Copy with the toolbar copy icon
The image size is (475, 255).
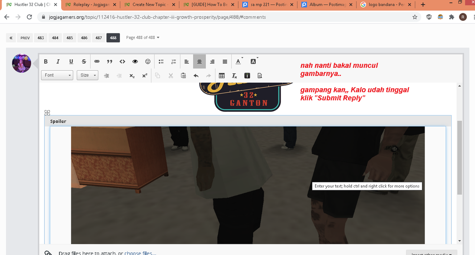click(x=158, y=76)
